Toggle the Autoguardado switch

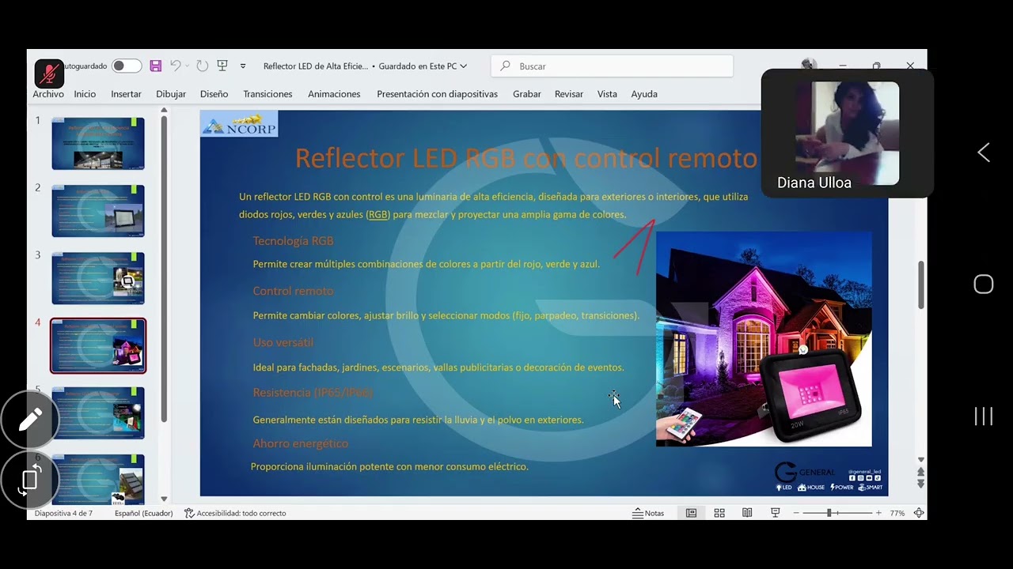coord(127,66)
